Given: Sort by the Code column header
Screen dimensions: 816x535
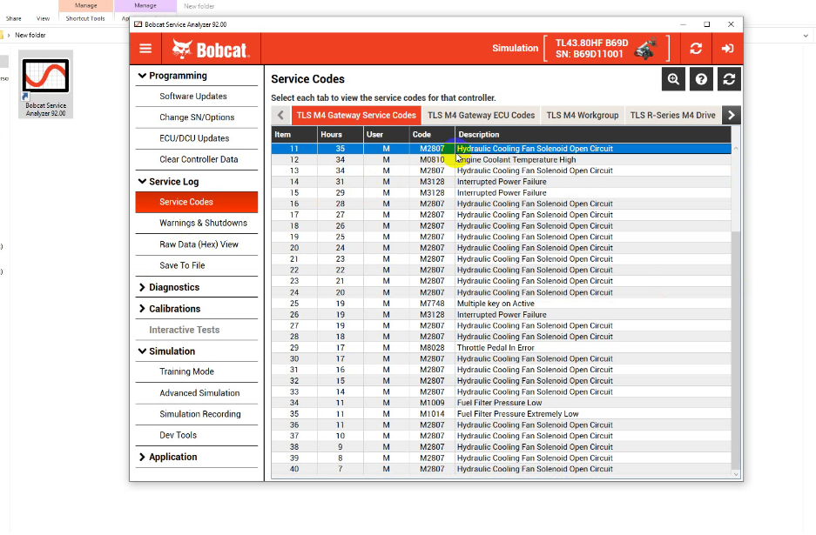Looking at the screenshot, I should [x=432, y=134].
